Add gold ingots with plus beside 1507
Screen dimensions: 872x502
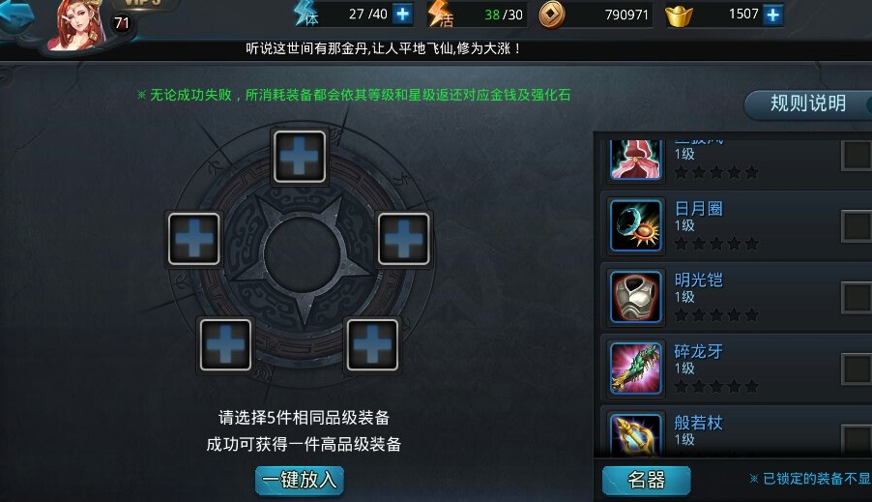(772, 15)
